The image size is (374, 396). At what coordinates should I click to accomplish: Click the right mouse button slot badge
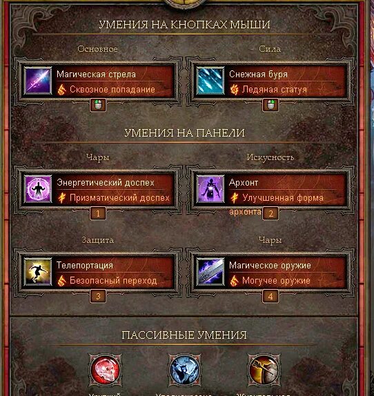tap(270, 105)
